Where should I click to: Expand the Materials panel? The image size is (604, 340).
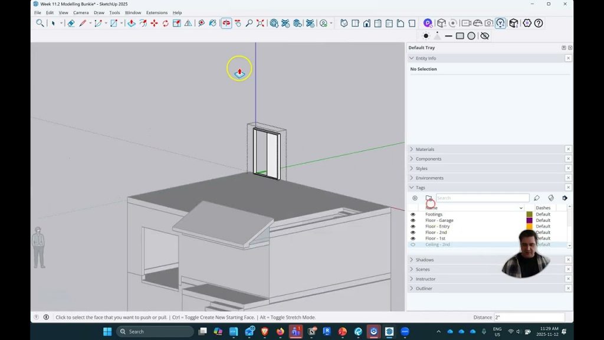pyautogui.click(x=425, y=149)
